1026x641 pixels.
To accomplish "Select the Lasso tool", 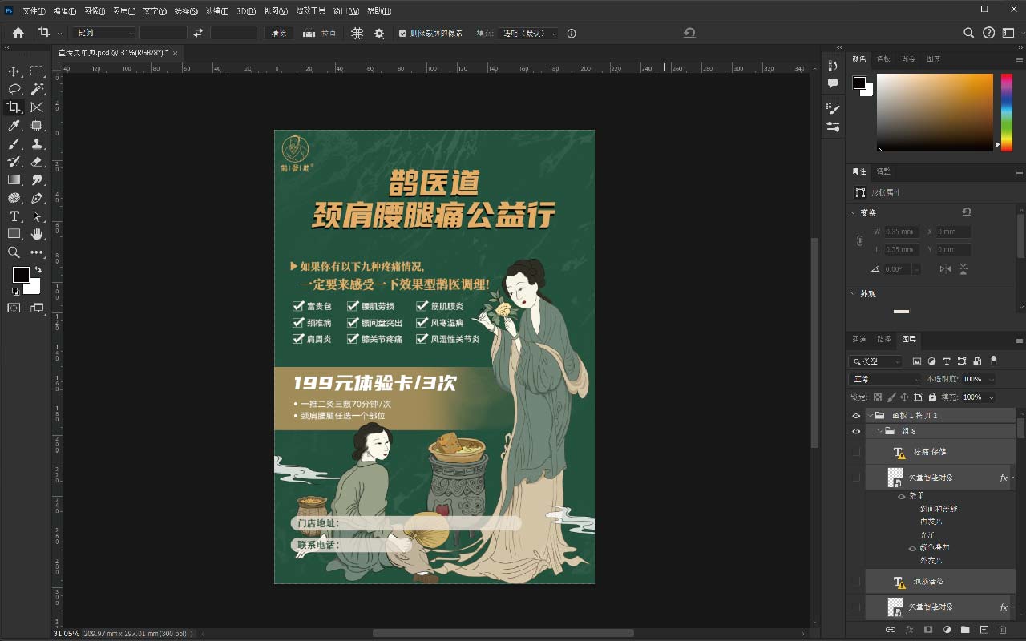I will click(14, 89).
